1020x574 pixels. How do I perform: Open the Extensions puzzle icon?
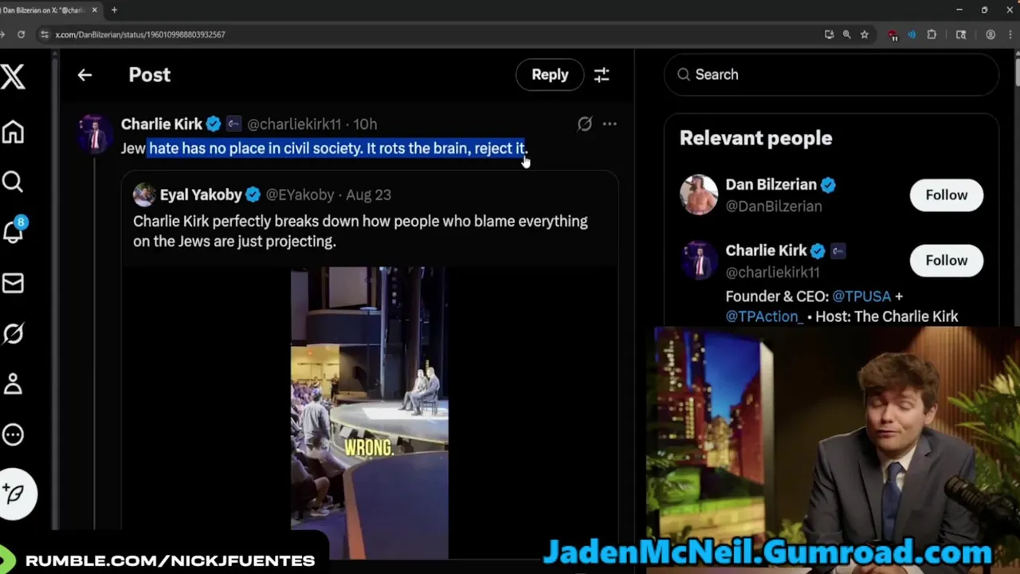932,34
